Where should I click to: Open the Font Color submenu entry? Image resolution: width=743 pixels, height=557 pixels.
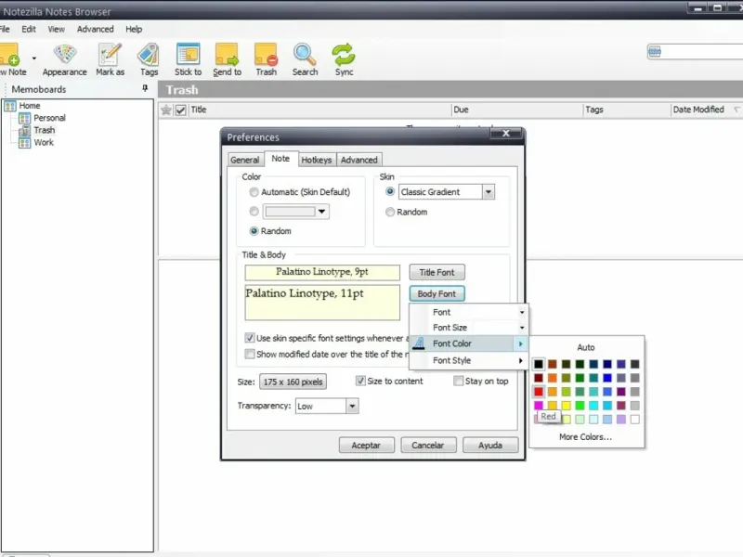point(469,343)
